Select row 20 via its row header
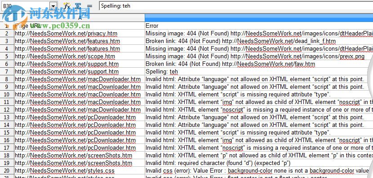373x178 pixels. click(x=7, y=171)
